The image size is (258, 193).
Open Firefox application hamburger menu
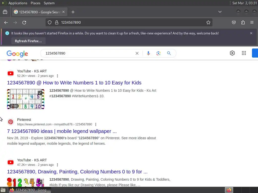(252, 22)
